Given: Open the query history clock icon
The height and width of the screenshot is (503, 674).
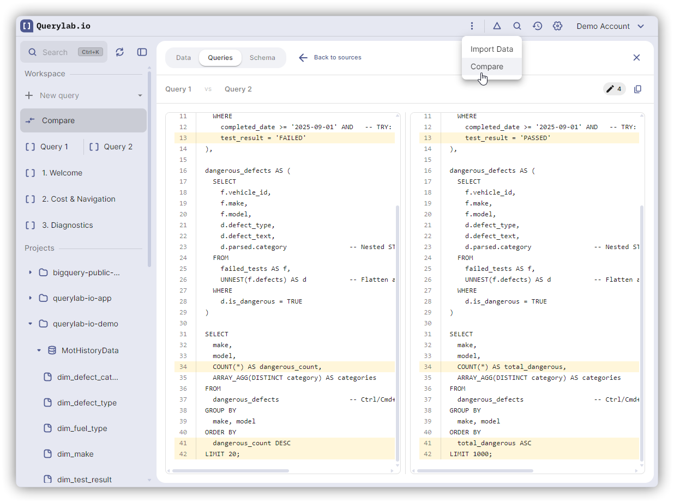Looking at the screenshot, I should [x=537, y=26].
